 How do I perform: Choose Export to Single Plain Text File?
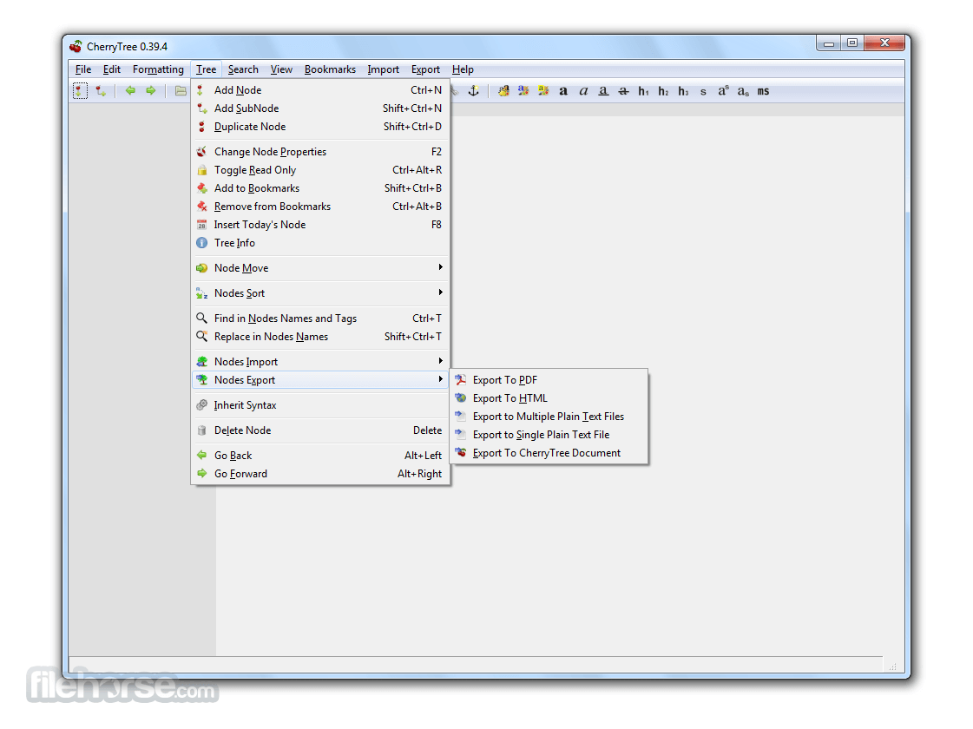pos(549,435)
